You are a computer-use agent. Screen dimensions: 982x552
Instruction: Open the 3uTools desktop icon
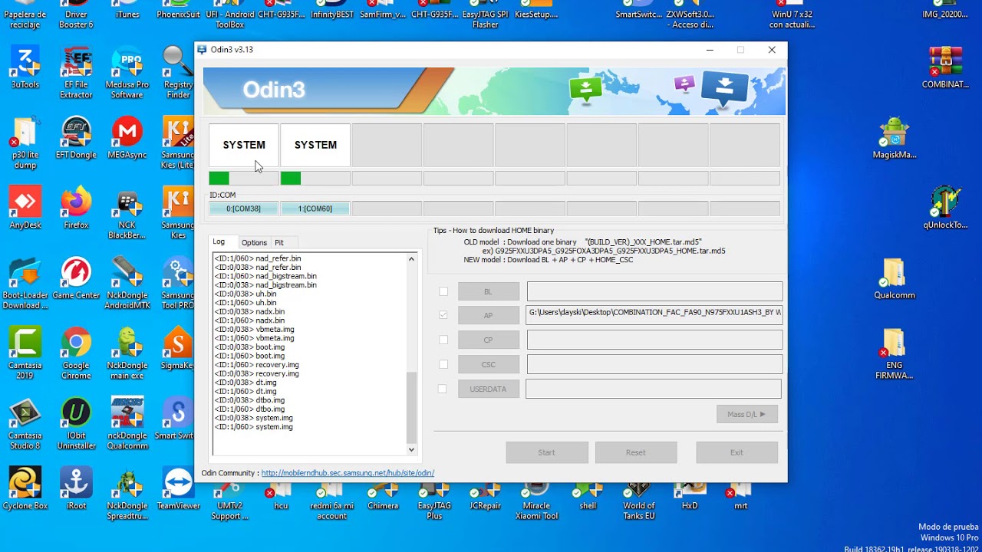[x=25, y=68]
